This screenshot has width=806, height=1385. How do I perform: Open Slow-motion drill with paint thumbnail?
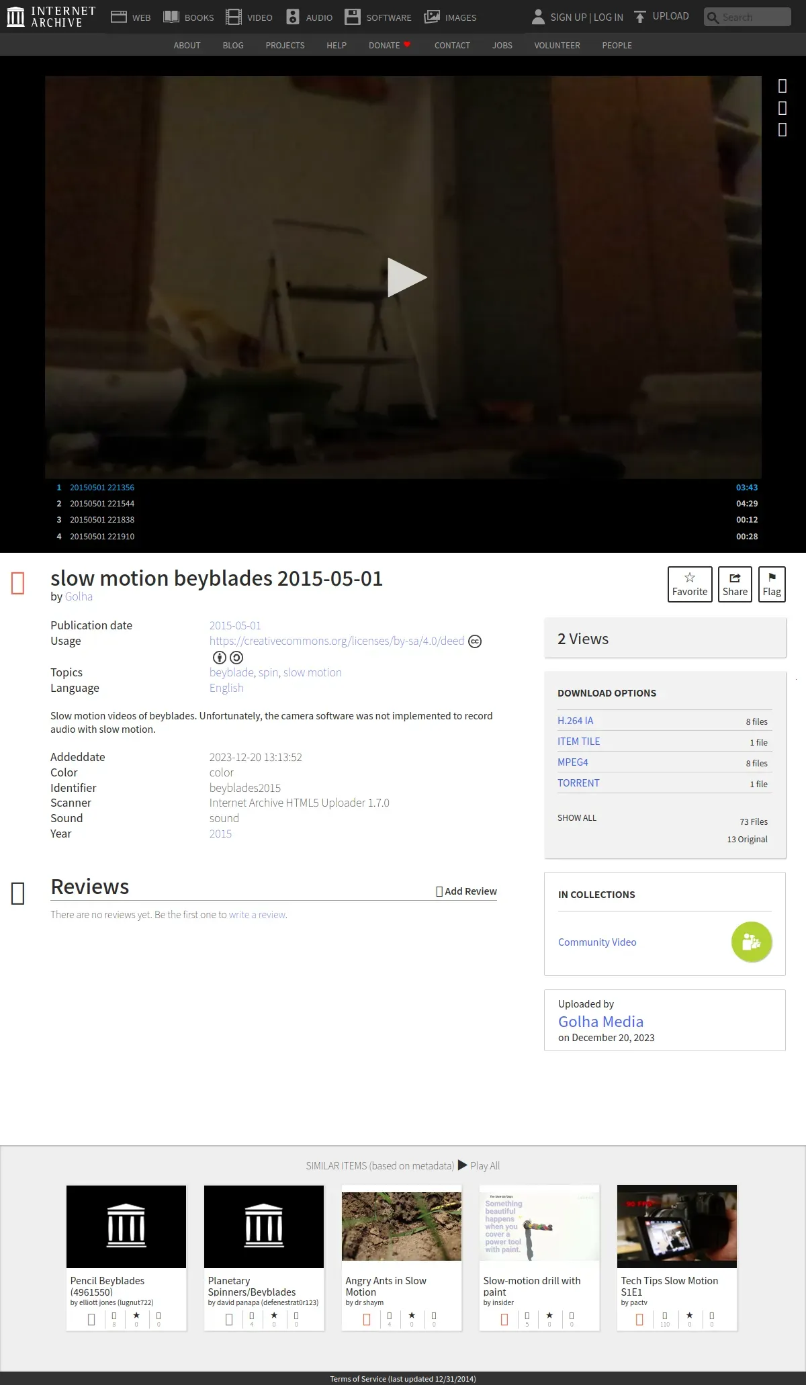click(x=539, y=1226)
